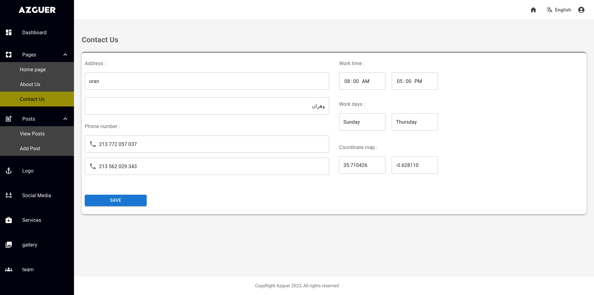Click the translate language icon
Screen dimensions: 594x295
point(549,10)
